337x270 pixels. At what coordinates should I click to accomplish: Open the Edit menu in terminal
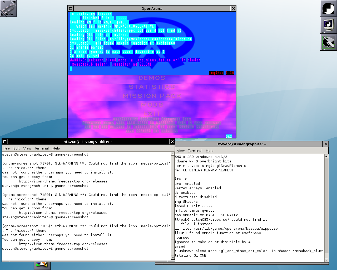16,148
